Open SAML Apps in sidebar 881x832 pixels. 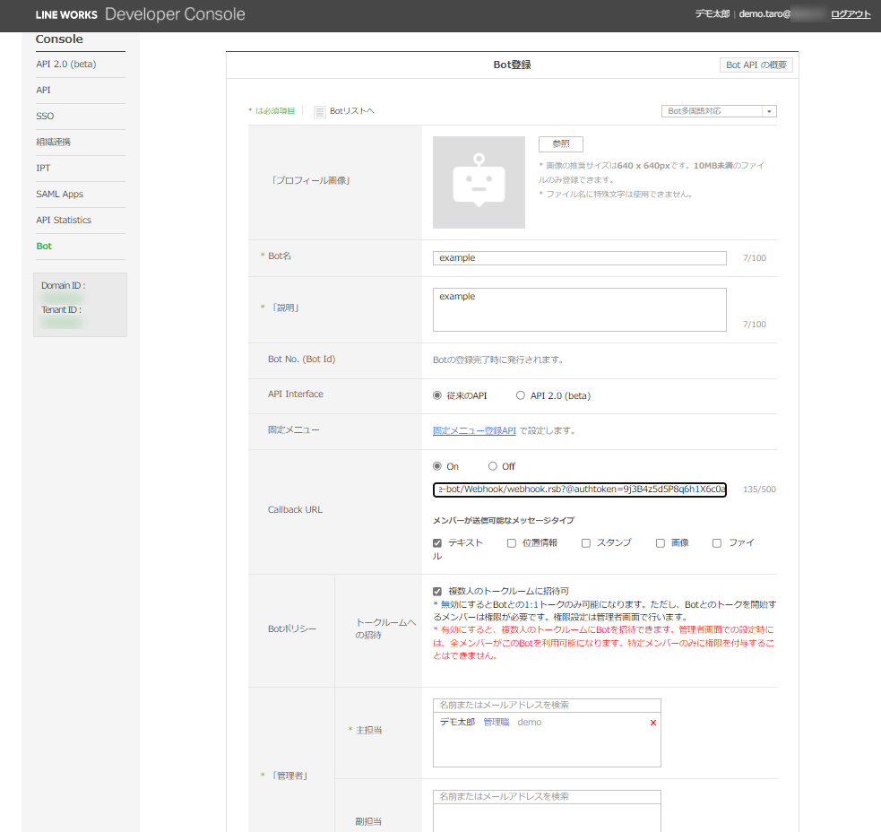pos(59,194)
